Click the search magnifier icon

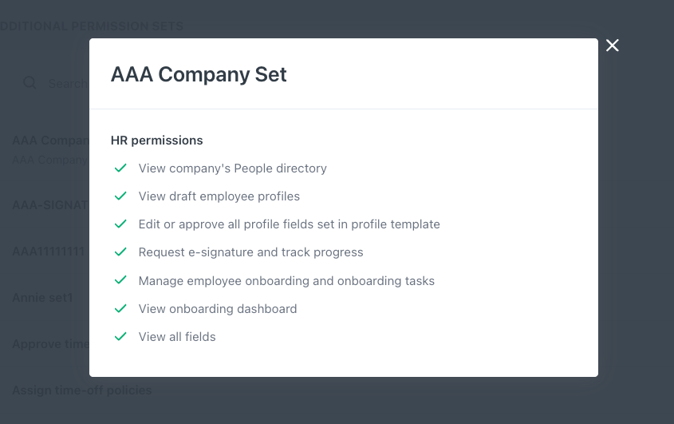coord(30,83)
